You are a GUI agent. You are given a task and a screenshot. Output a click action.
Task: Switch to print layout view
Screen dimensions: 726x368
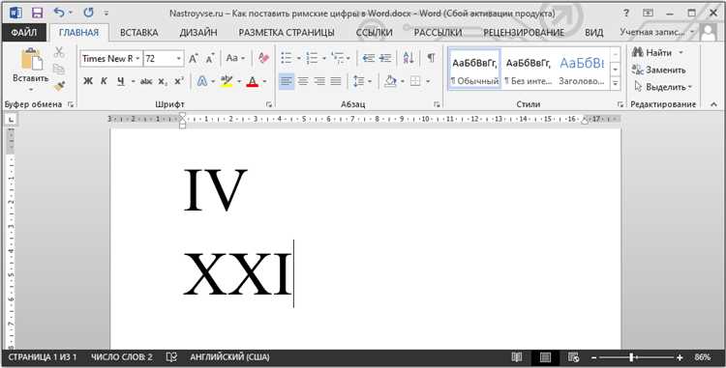tap(545, 357)
